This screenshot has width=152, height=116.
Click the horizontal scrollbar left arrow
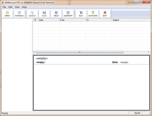coord(34,52)
